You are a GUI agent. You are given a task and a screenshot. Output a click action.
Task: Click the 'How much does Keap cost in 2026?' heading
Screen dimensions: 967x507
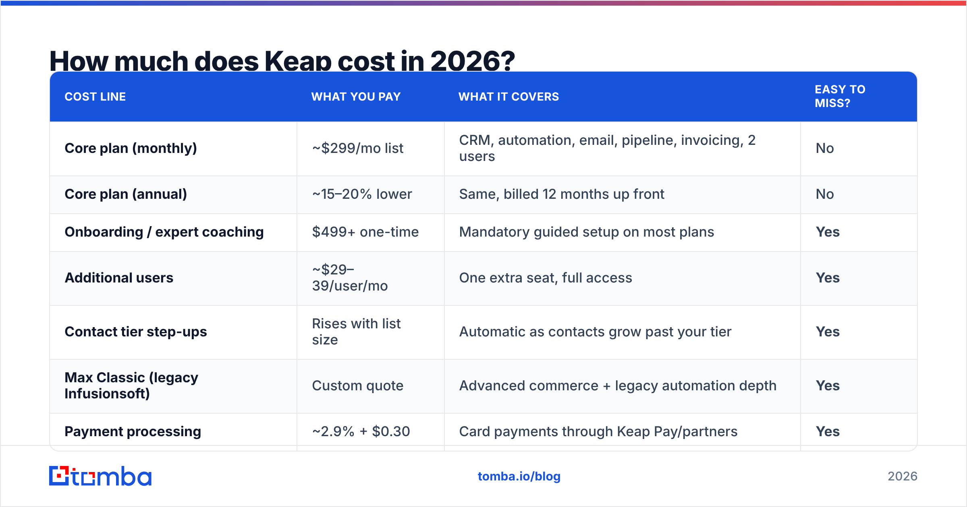282,60
